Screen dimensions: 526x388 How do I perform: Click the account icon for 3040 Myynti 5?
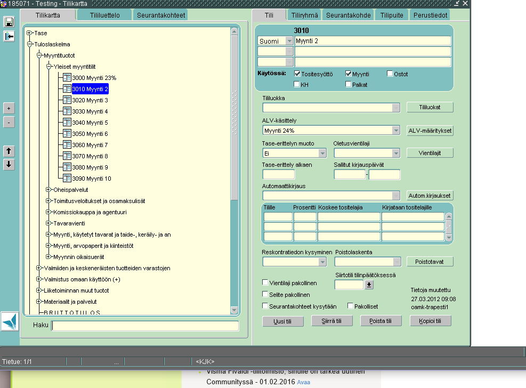67,123
